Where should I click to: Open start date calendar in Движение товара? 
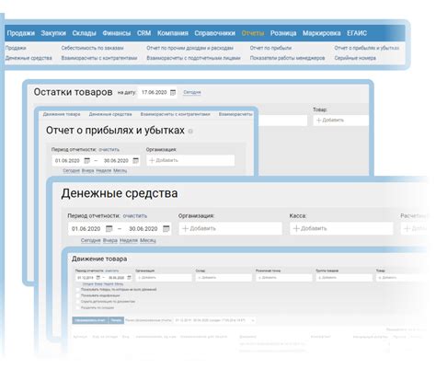(98, 278)
